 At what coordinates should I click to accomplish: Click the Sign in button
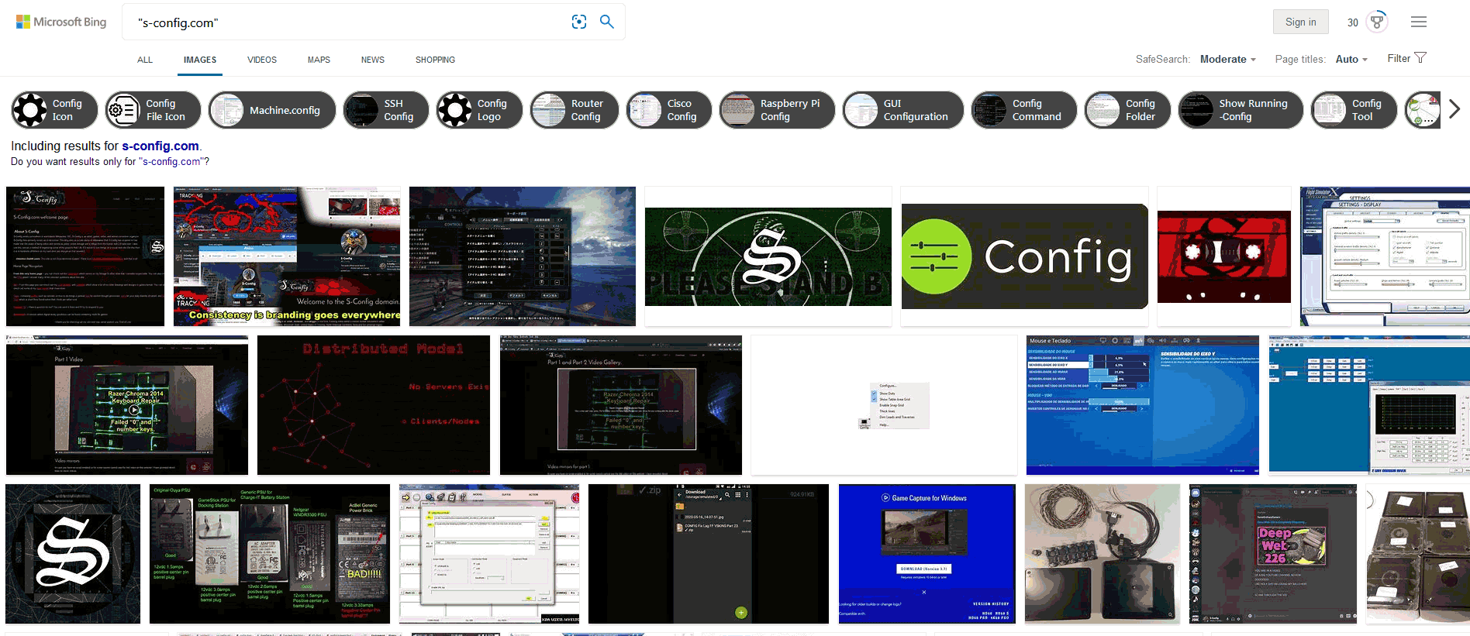coord(1300,22)
